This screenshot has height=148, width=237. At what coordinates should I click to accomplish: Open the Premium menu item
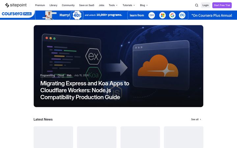(x=40, y=5)
